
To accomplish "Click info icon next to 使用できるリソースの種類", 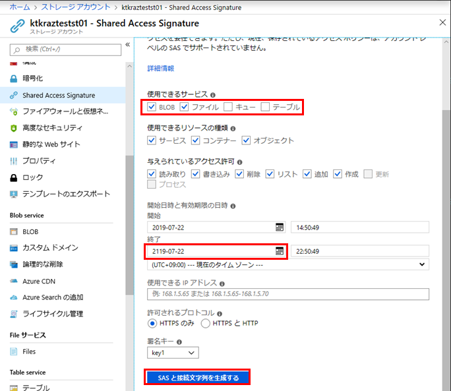I will click(x=233, y=129).
